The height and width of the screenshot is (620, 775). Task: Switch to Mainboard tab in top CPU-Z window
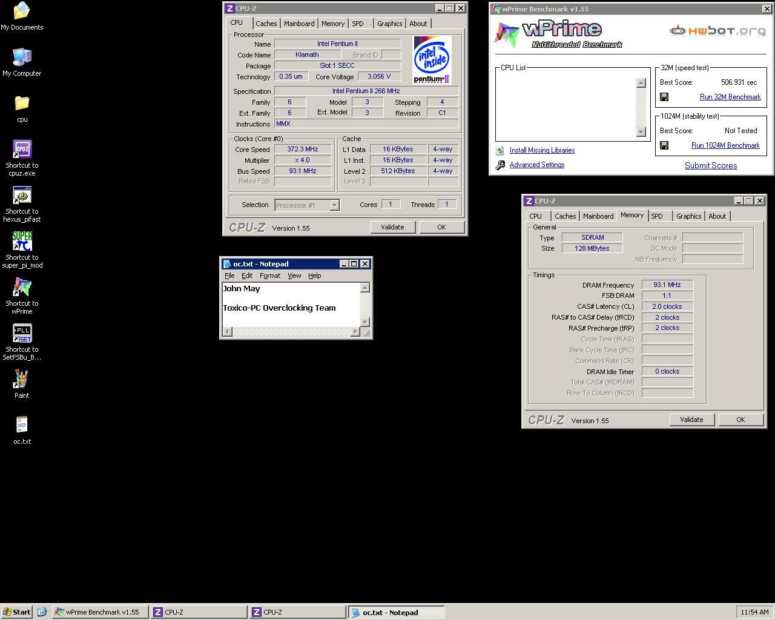(x=299, y=24)
